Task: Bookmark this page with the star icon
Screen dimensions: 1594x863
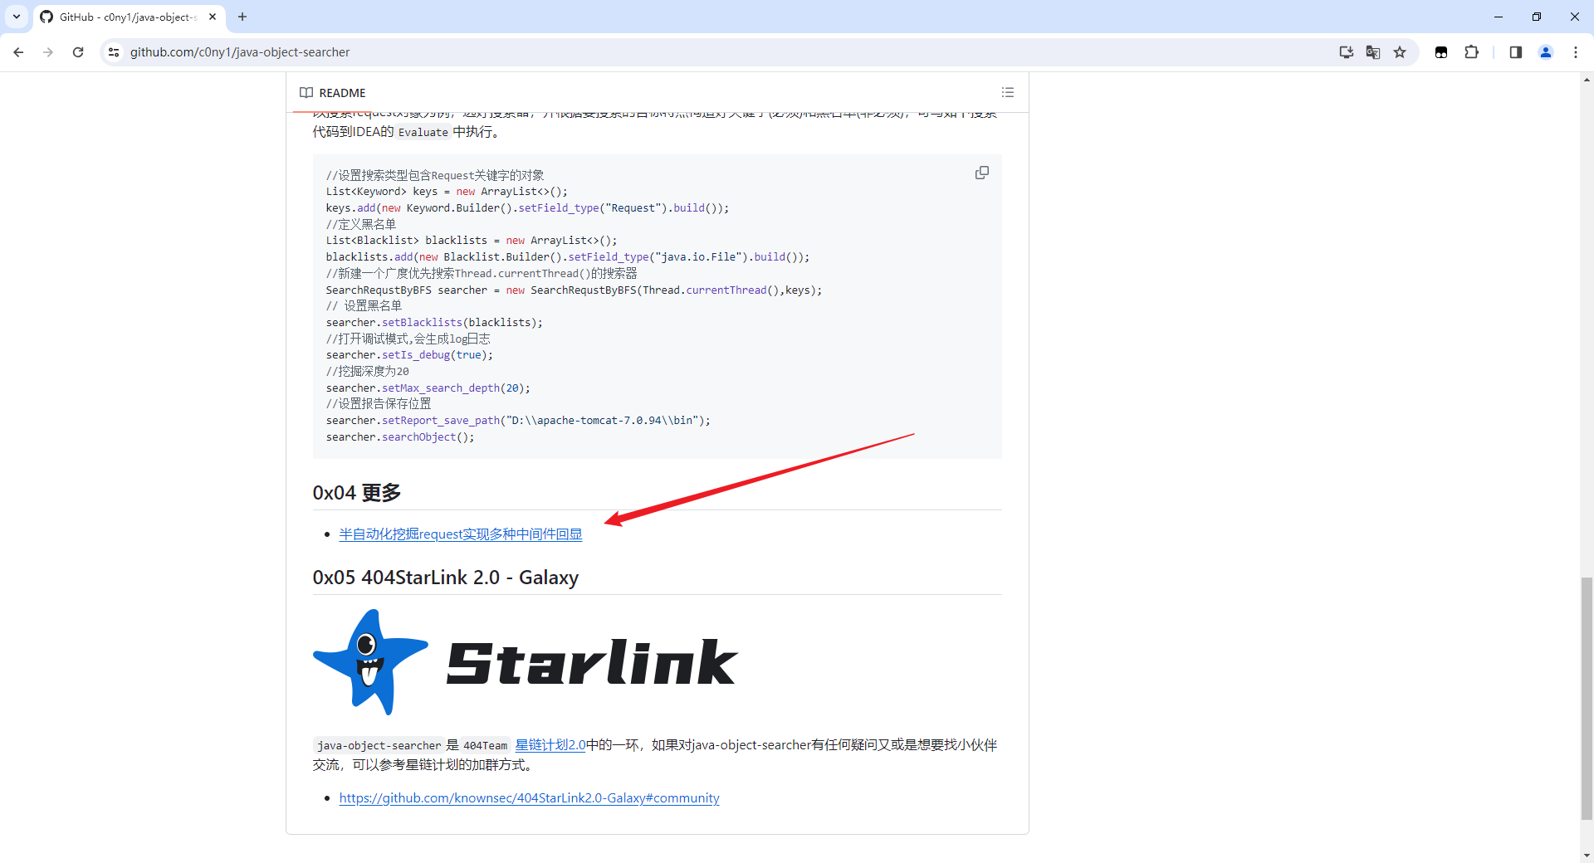Action: [1400, 52]
